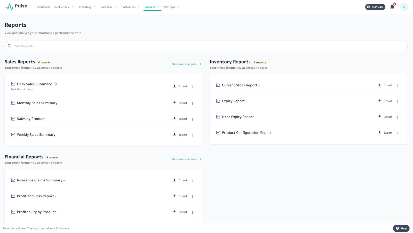Screen dimensions: 413x233
Task: Click the Pulse logo
Action: click(17, 6)
